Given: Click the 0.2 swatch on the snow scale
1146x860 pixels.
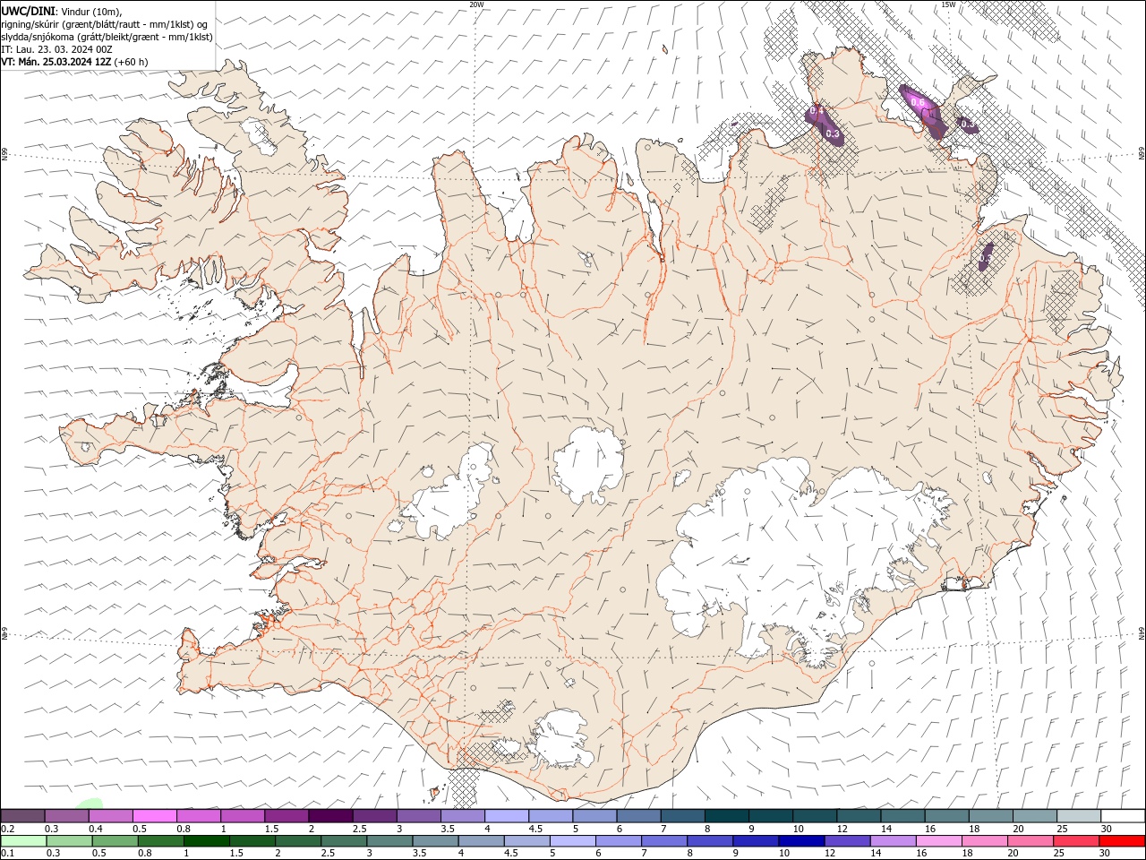Looking at the screenshot, I should pyautogui.click(x=22, y=816).
